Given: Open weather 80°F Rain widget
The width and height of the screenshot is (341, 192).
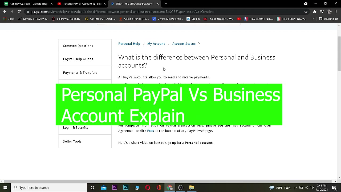Looking at the screenshot, I should click(x=280, y=188).
